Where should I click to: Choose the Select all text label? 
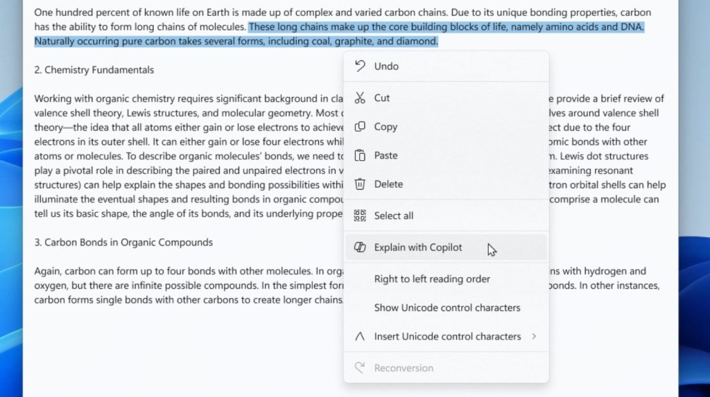tap(393, 215)
